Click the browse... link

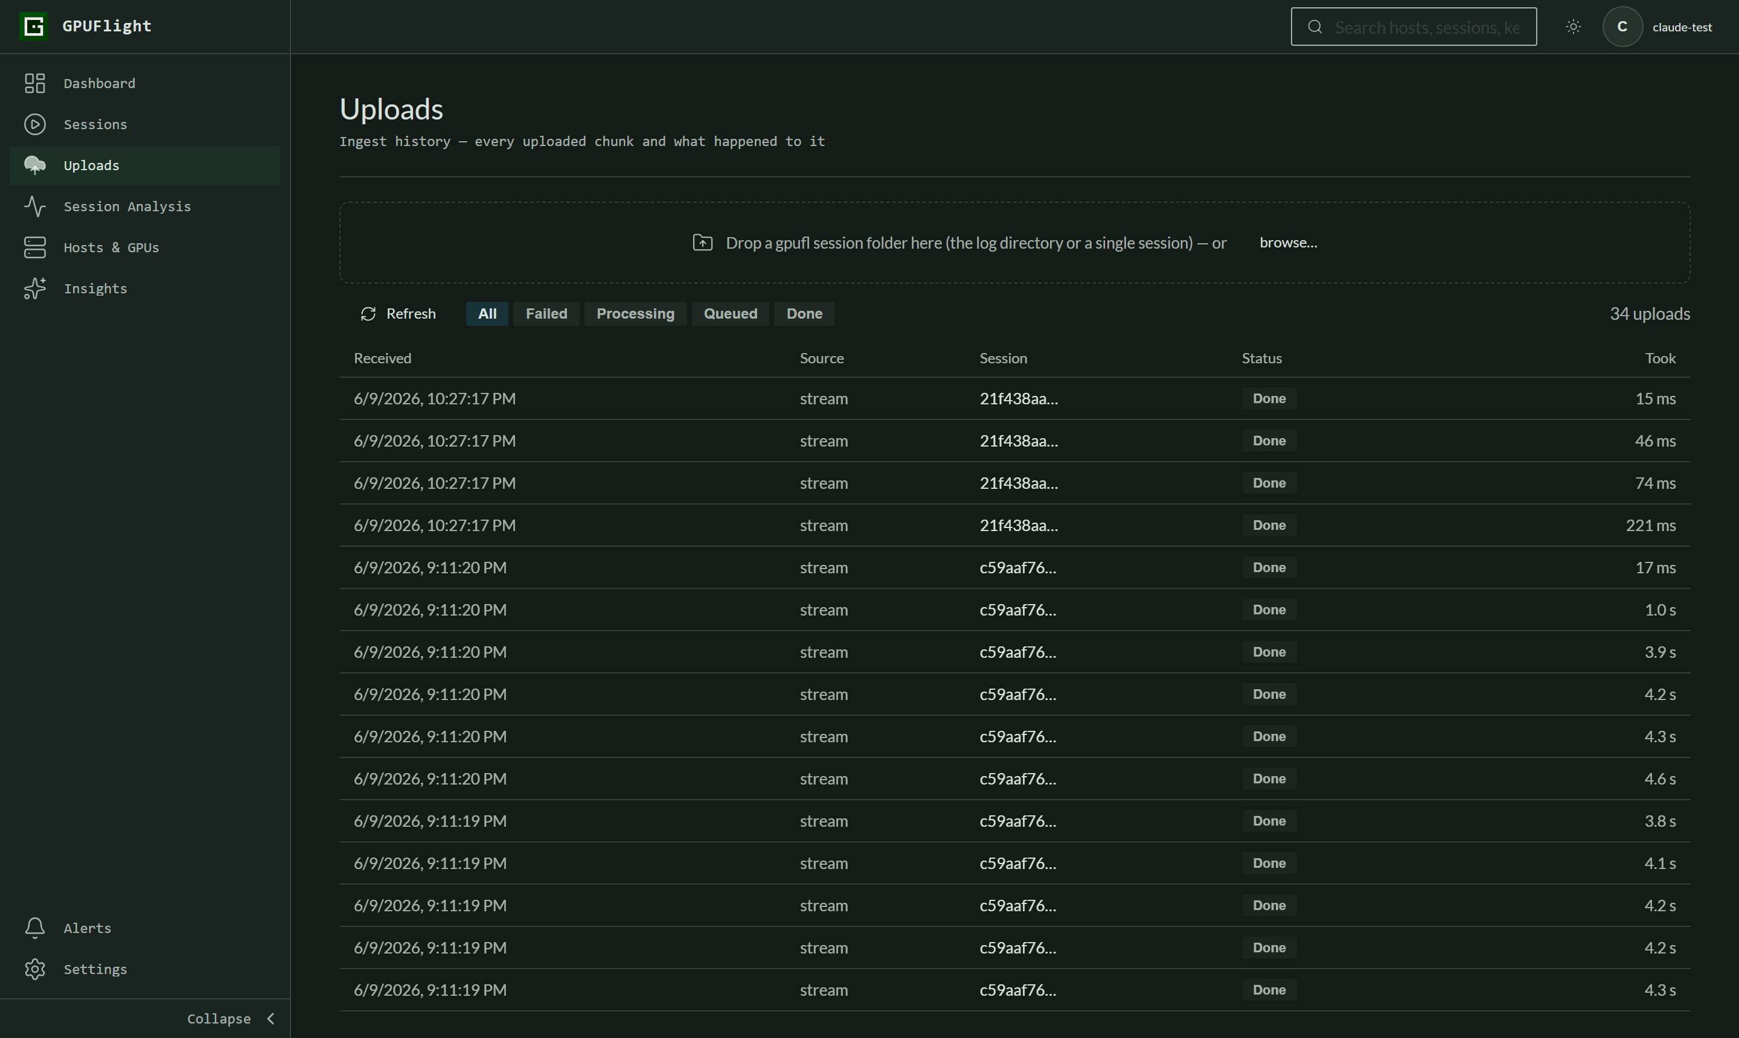(1289, 243)
